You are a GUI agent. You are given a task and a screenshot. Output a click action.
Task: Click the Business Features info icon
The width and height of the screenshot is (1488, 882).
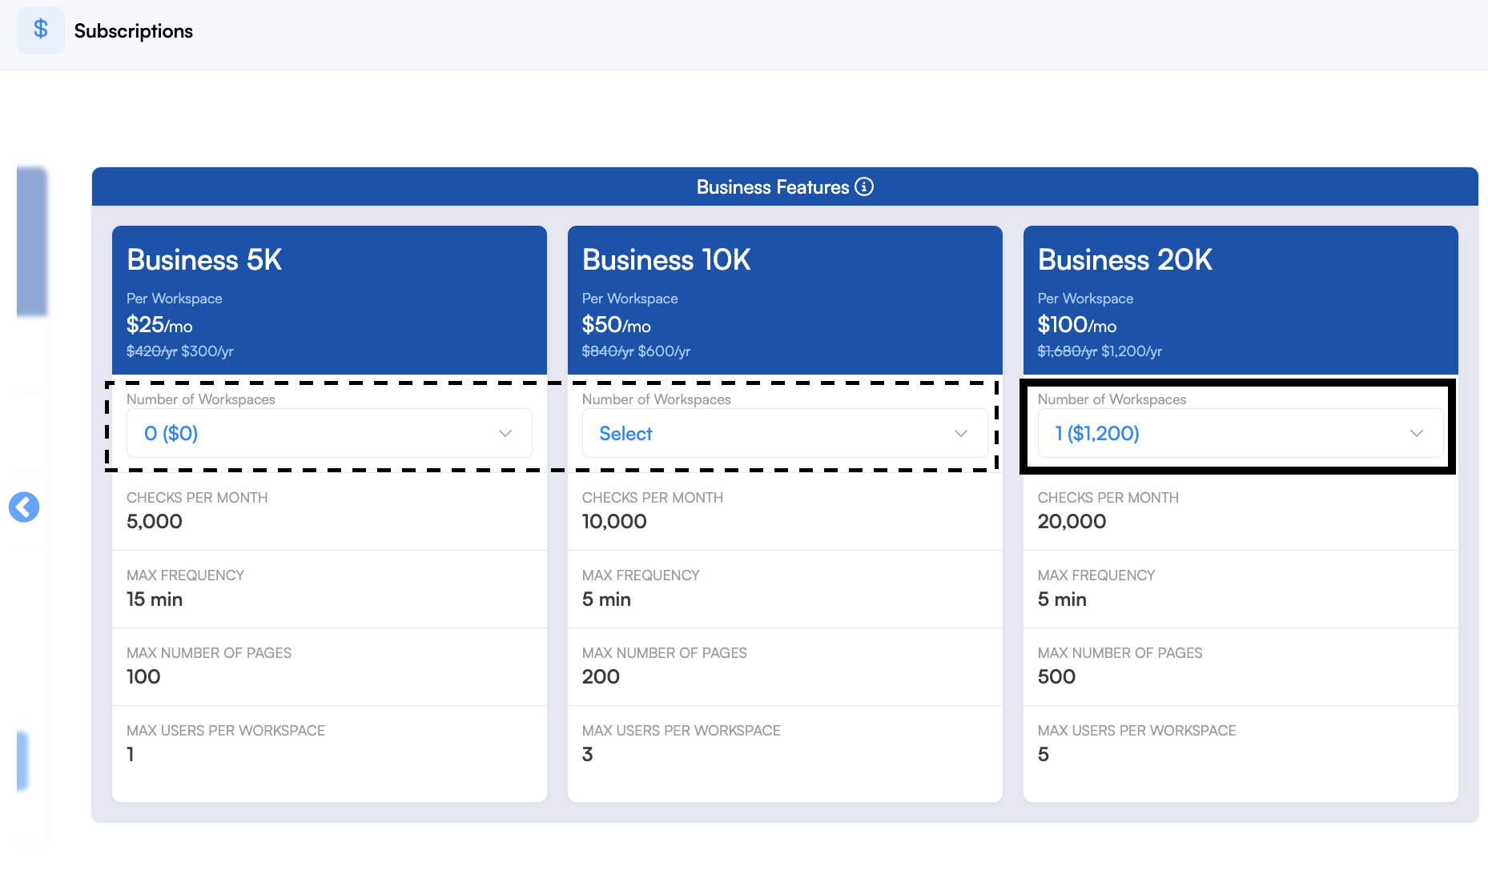click(x=864, y=186)
